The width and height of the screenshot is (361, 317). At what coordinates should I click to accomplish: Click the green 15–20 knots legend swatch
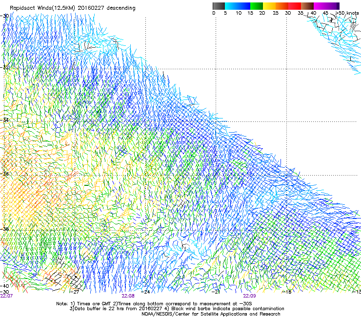pyautogui.click(x=257, y=6)
